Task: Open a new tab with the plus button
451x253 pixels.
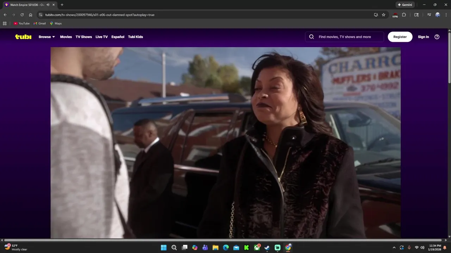Action: [x=62, y=5]
